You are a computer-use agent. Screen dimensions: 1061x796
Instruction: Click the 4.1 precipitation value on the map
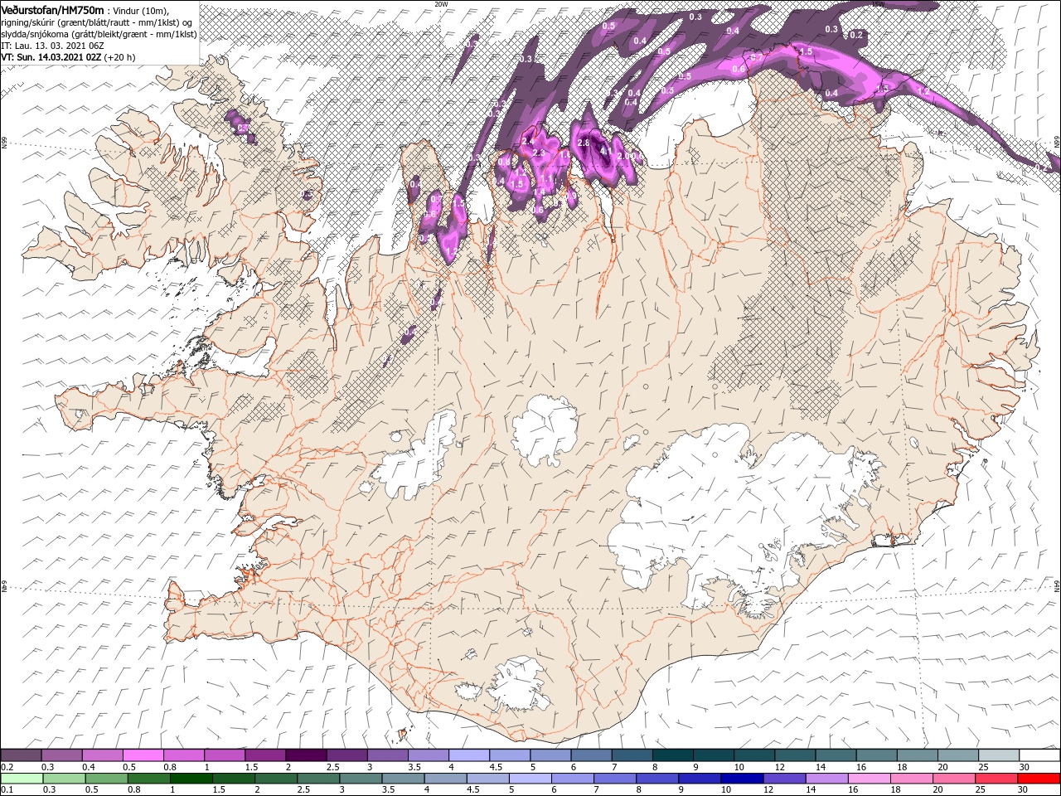[604, 151]
